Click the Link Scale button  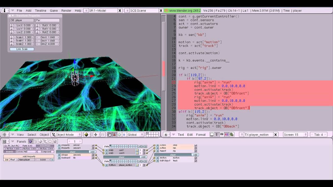[22, 49]
